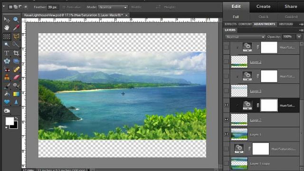The image size is (304, 171).
Task: Select the Crop tool
Action: coord(16,53)
